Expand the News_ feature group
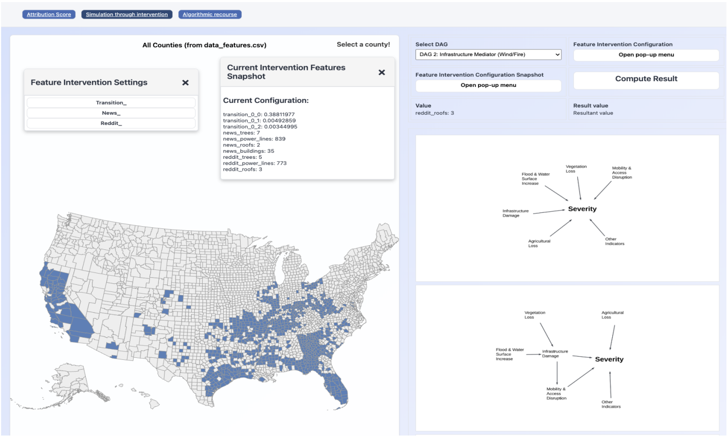The image size is (728, 436). coord(111,113)
